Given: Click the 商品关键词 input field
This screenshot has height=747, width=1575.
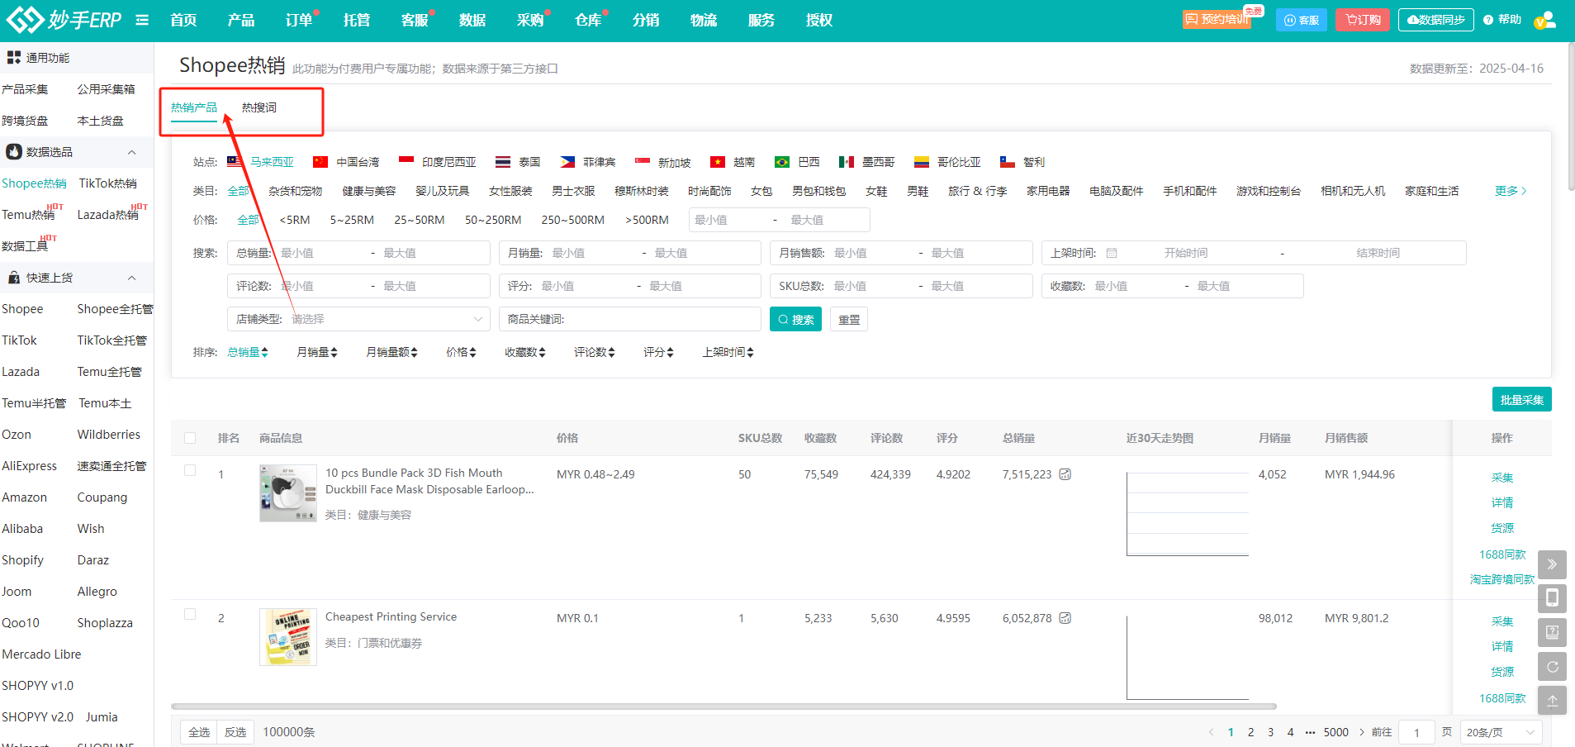Looking at the screenshot, I should coord(629,319).
